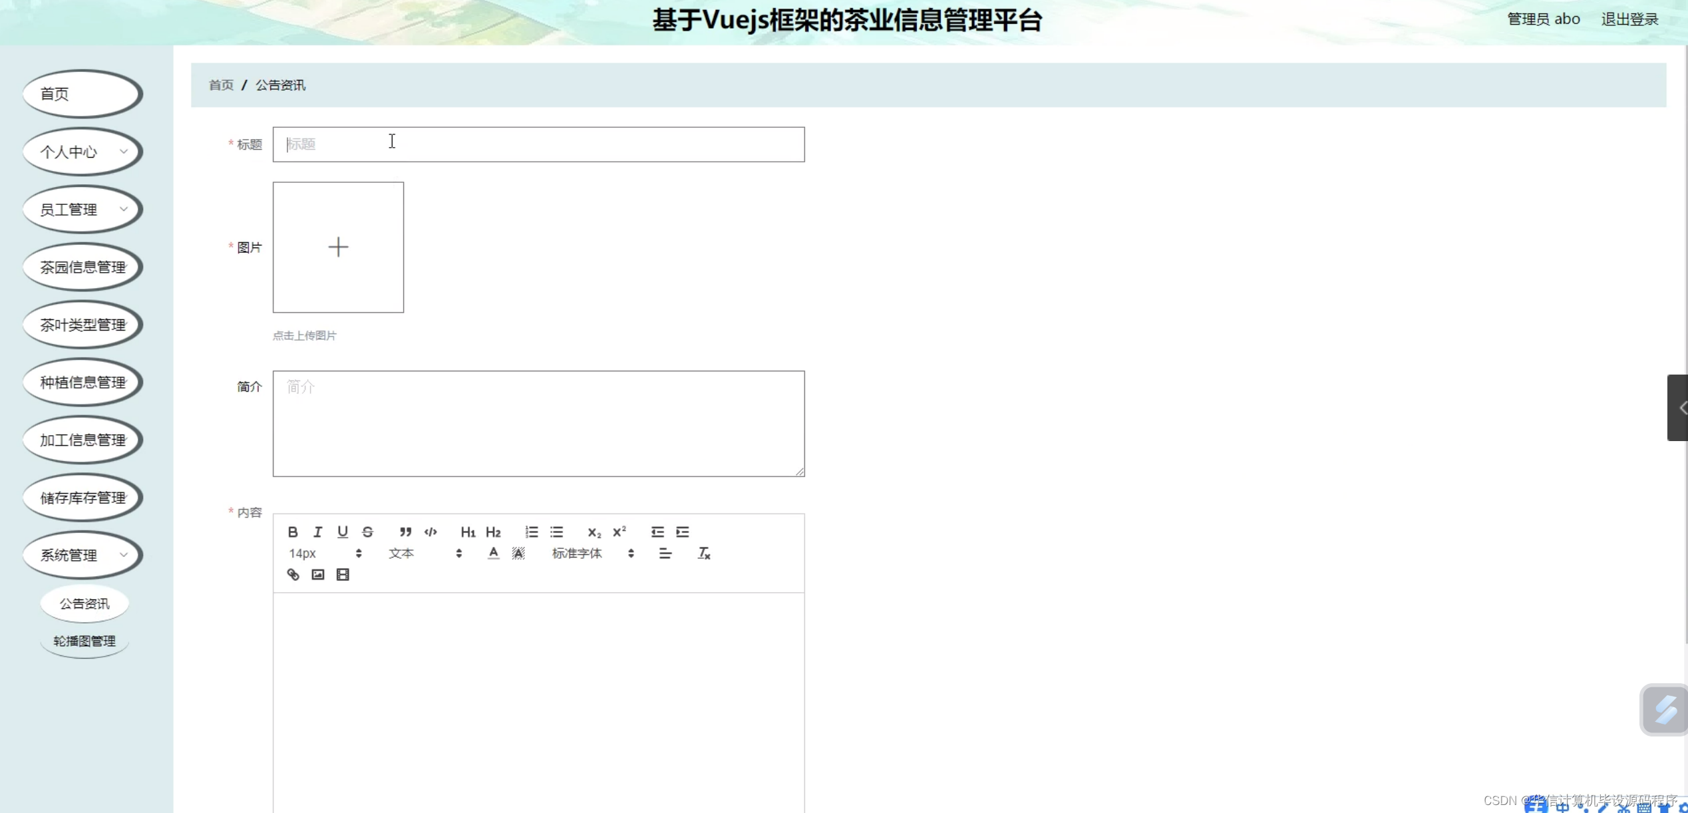The height and width of the screenshot is (813, 1688).
Task: Click 首页 breadcrumb link
Action: click(x=221, y=85)
